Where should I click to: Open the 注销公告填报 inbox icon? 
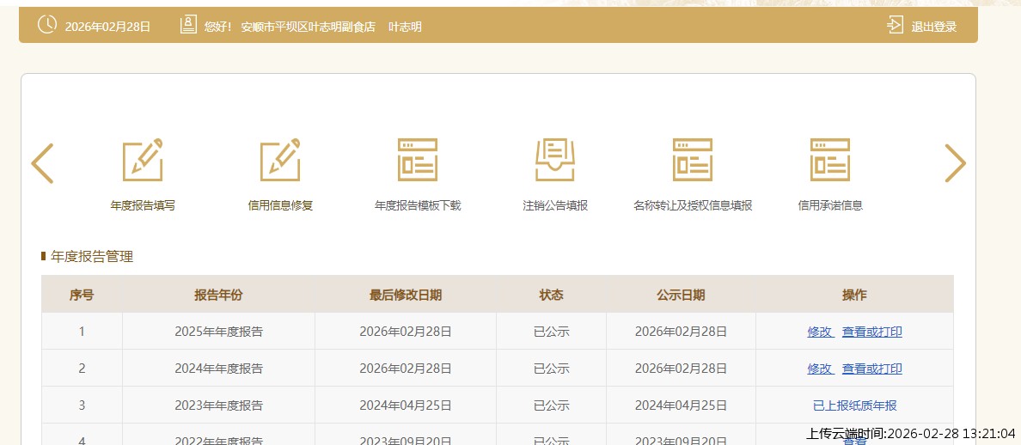[x=555, y=160]
